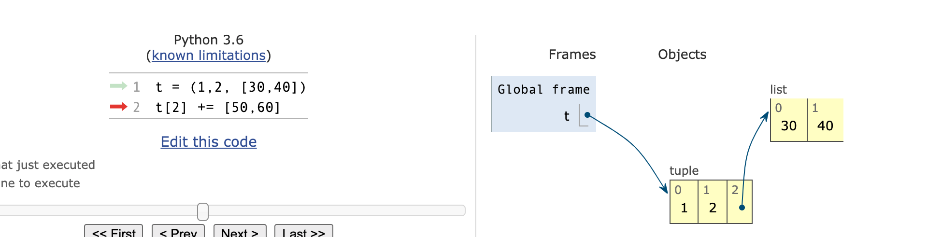The width and height of the screenshot is (942, 237).
Task: Click list element 40 at index 1
Action: click(x=825, y=120)
